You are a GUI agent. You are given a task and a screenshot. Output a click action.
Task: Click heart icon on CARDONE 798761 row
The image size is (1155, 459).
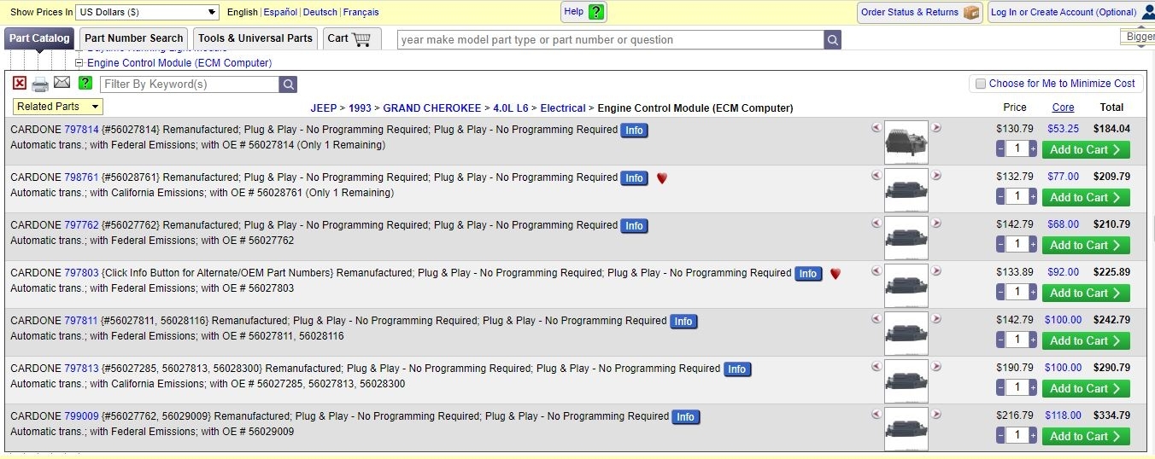click(662, 178)
